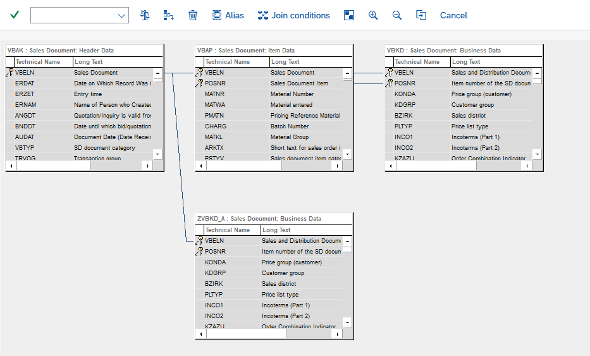Click the balance scale check icon

pos(145,15)
